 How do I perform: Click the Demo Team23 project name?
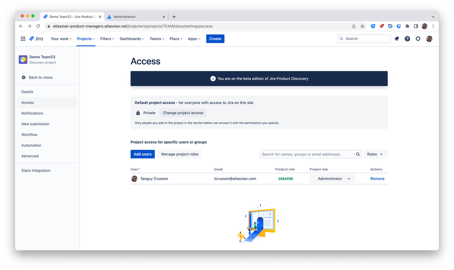click(x=42, y=57)
